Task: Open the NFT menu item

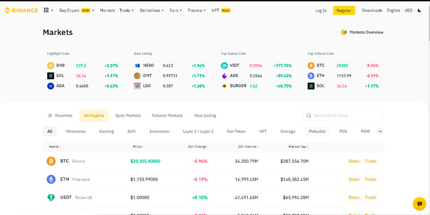Action: pyautogui.click(x=221, y=10)
